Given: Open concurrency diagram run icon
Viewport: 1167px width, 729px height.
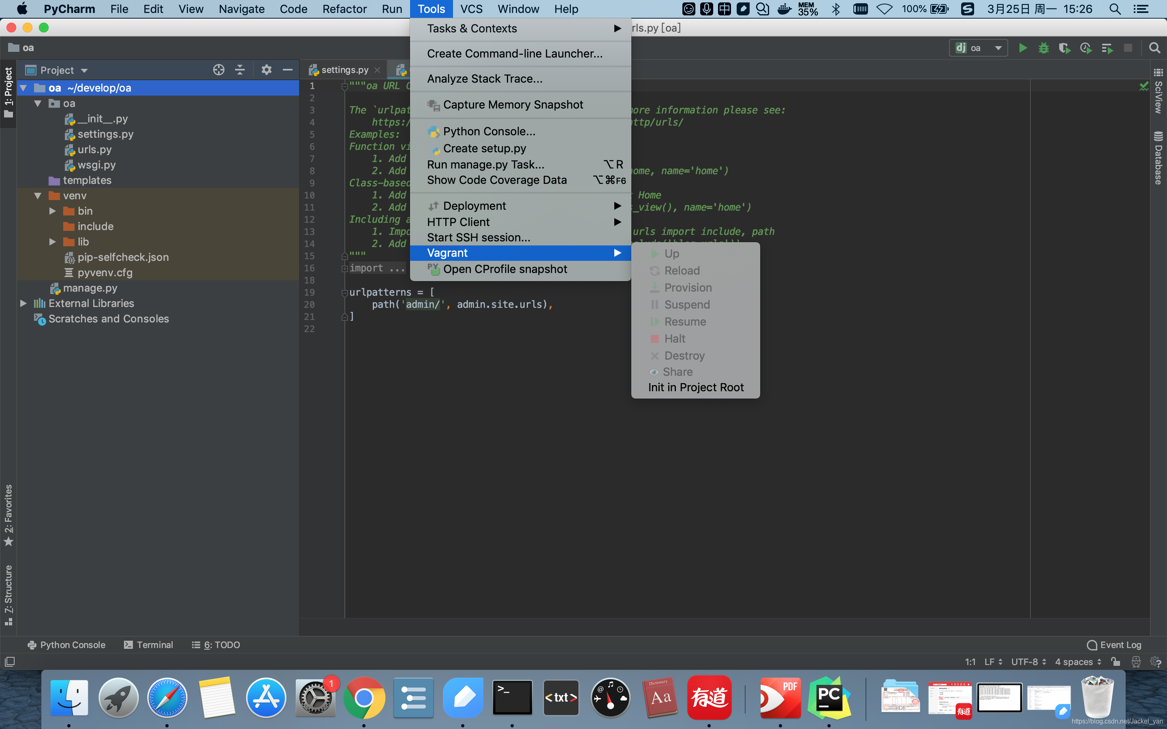Looking at the screenshot, I should 1107,48.
